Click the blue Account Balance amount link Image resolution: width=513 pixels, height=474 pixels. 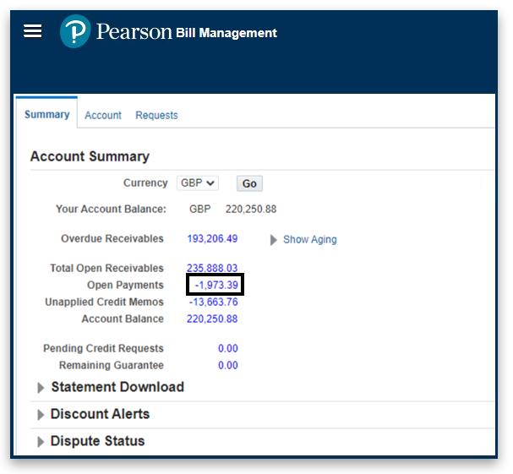pyautogui.click(x=212, y=319)
